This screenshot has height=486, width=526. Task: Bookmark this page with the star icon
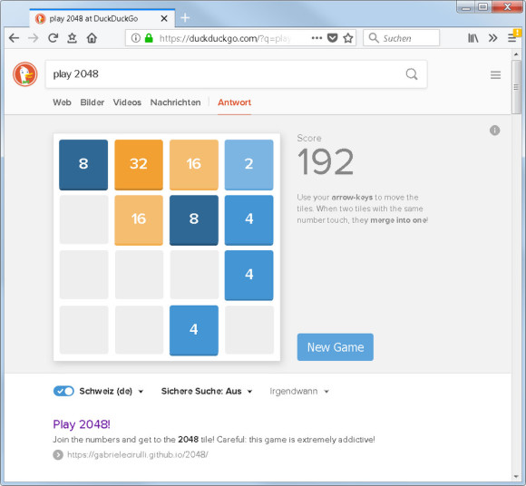(348, 38)
